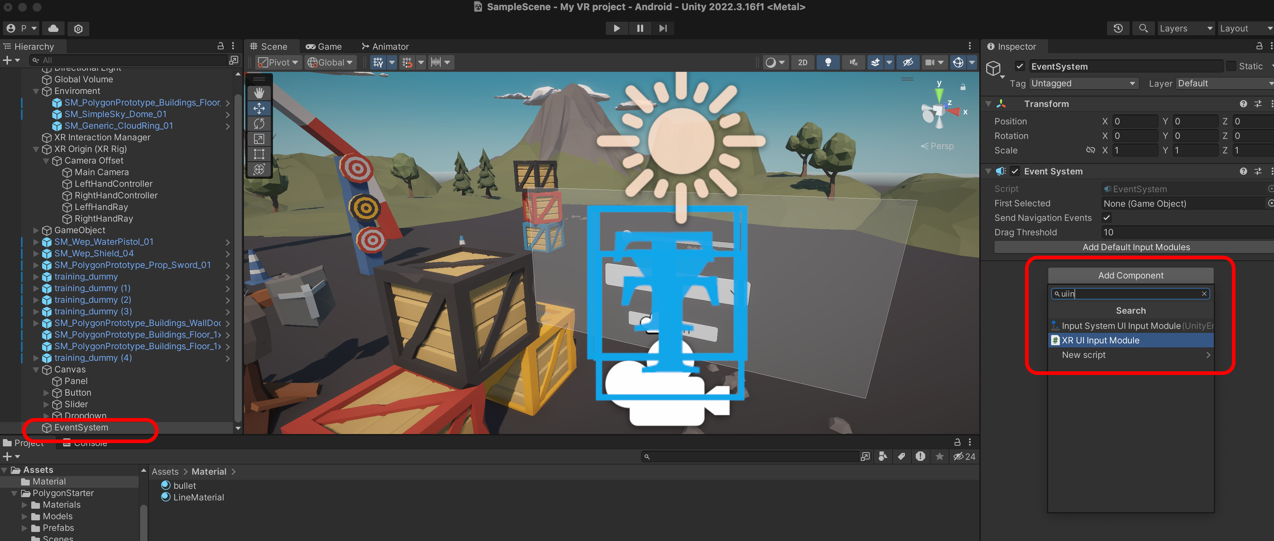Select the Hand view tool
Viewport: 1274px width, 541px height.
coord(259,93)
